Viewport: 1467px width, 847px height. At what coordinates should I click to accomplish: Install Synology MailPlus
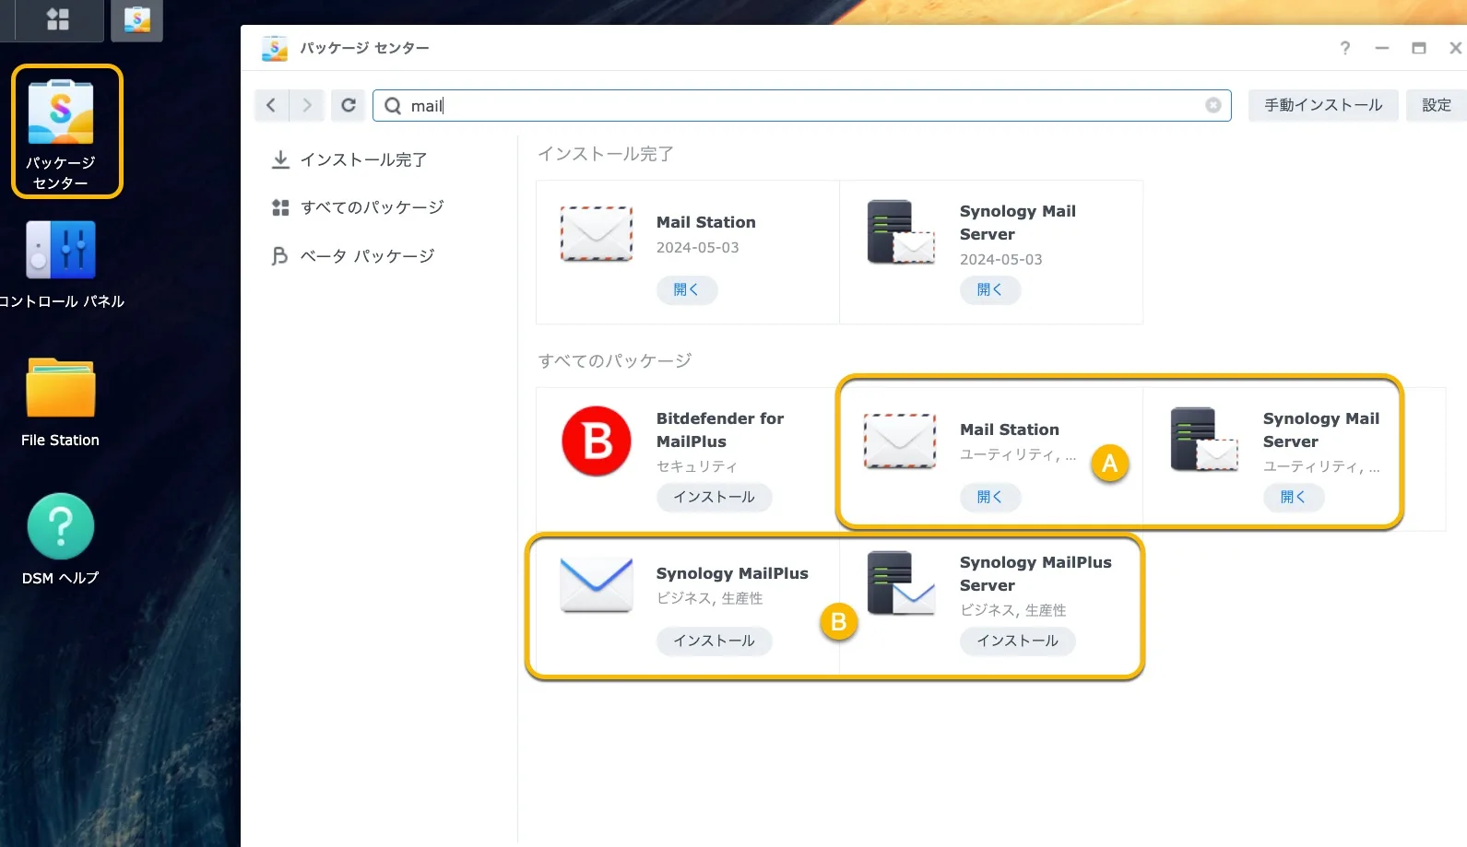tap(715, 641)
